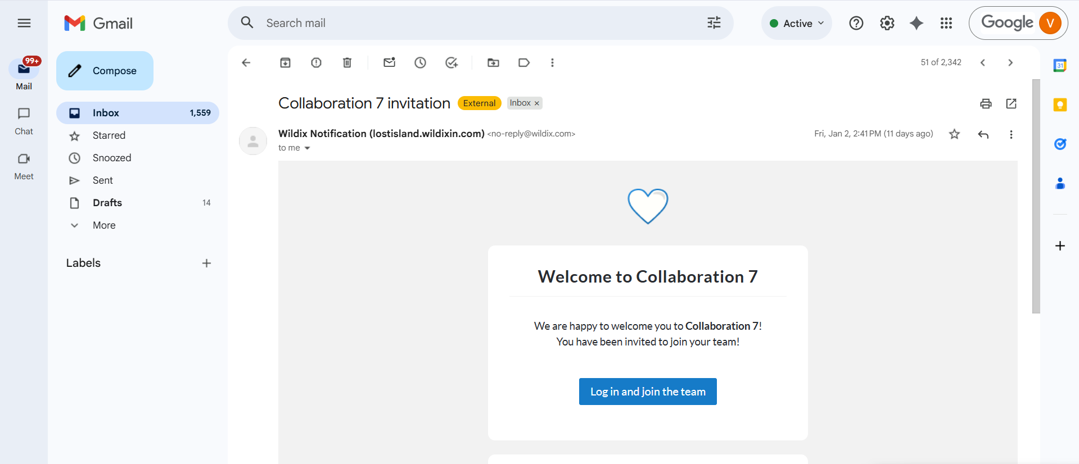Open the Mail section icon
This screenshot has width=1079, height=464.
coord(24,69)
